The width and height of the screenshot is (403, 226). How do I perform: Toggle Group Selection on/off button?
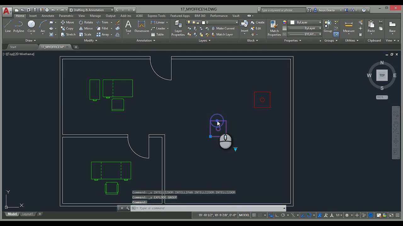336,35
